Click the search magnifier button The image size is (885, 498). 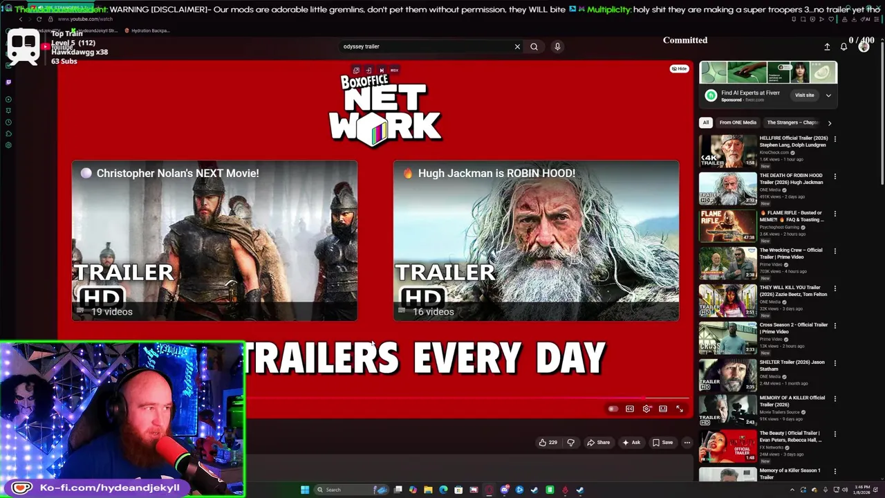click(x=534, y=46)
